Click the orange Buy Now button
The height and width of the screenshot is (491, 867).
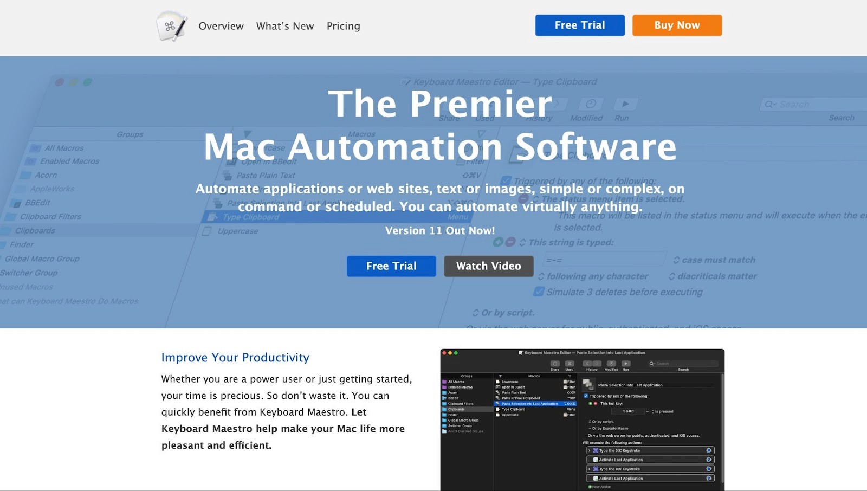(x=677, y=25)
